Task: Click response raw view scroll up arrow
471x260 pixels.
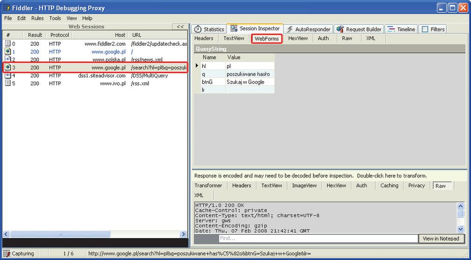Action: pyautogui.click(x=461, y=206)
